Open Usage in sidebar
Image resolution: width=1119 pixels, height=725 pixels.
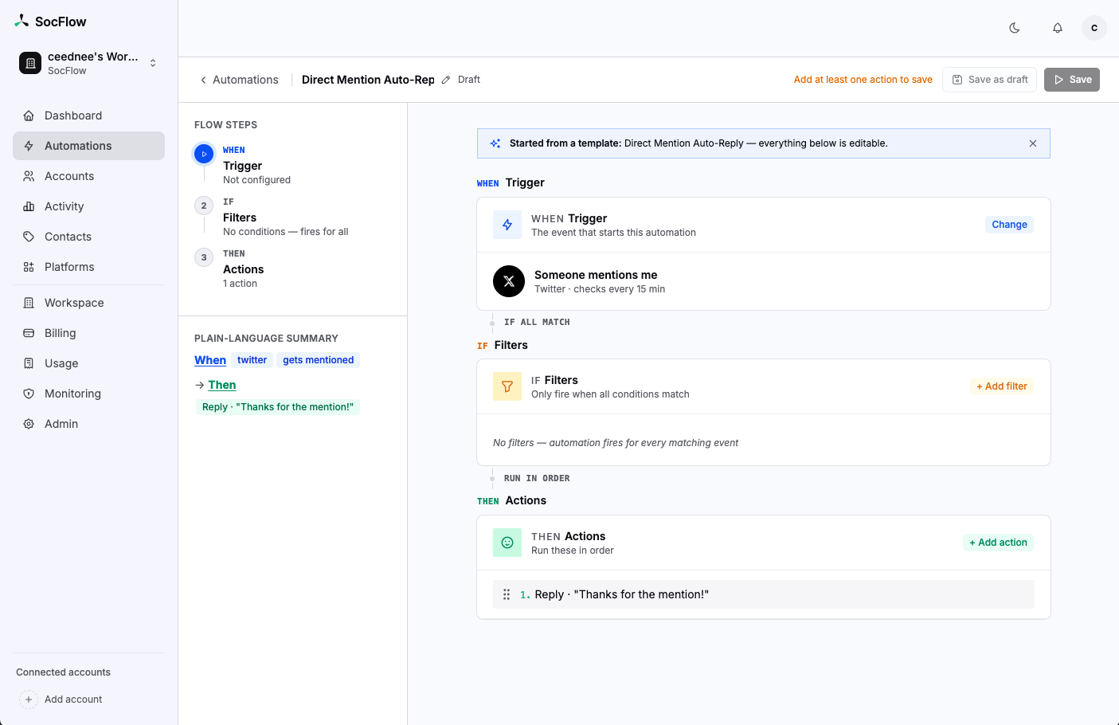point(88,363)
